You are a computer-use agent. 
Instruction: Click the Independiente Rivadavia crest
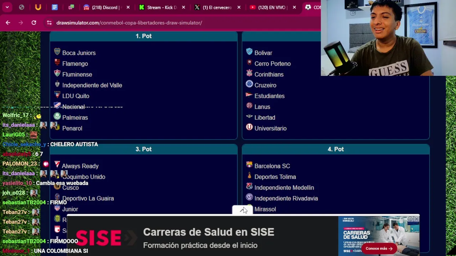[249, 197]
